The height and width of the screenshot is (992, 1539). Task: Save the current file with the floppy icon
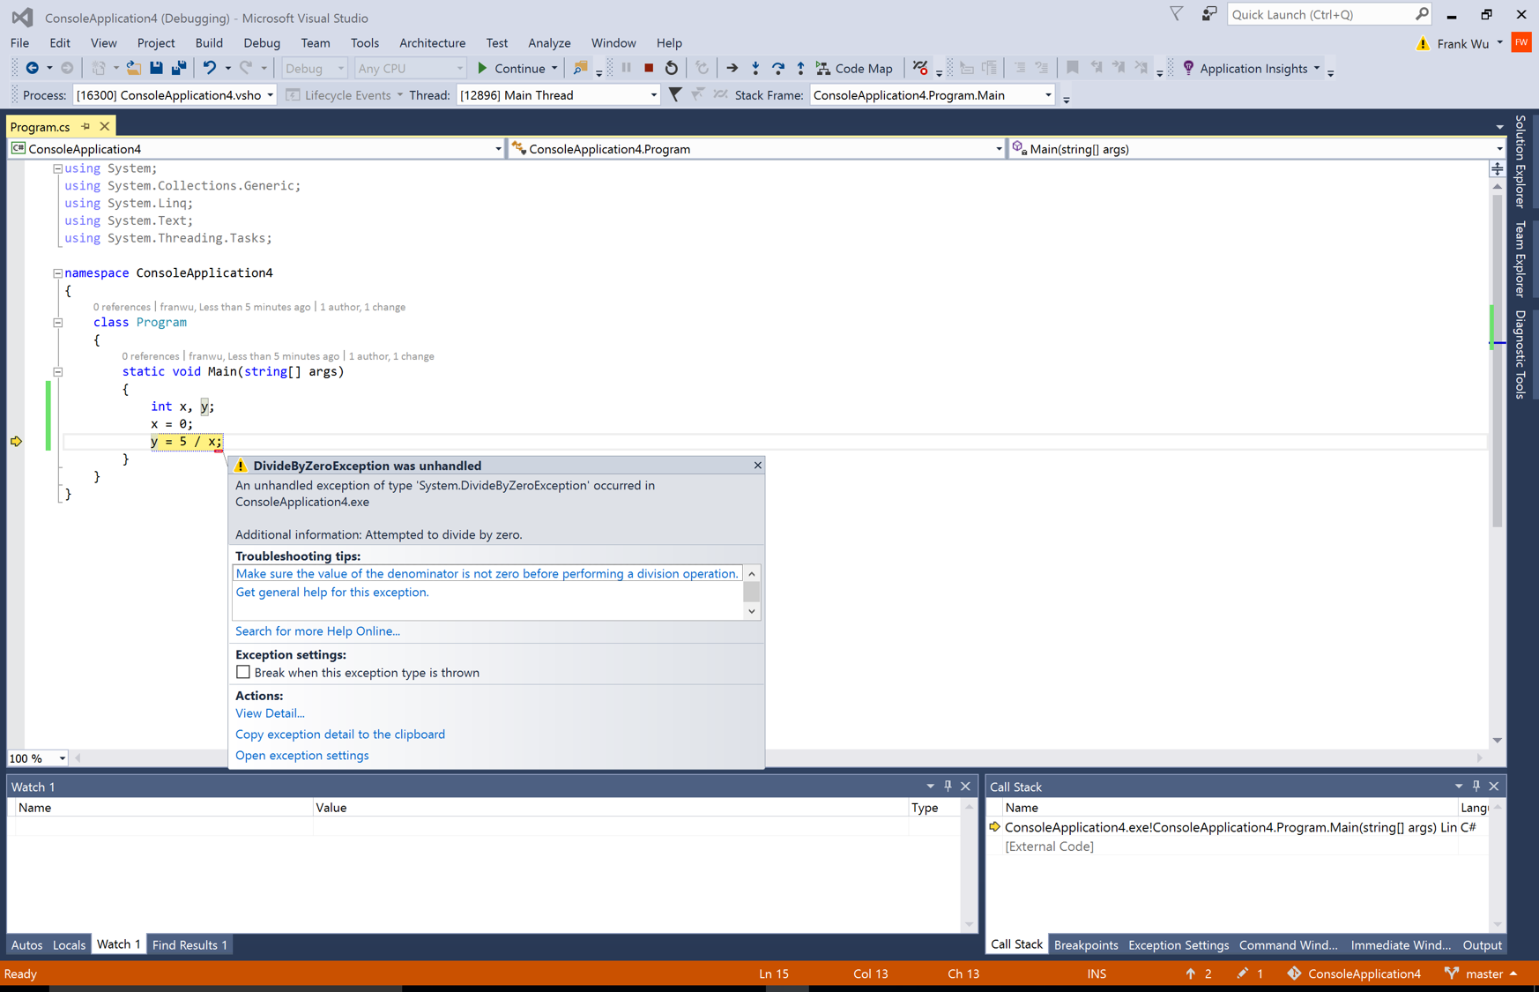point(156,68)
